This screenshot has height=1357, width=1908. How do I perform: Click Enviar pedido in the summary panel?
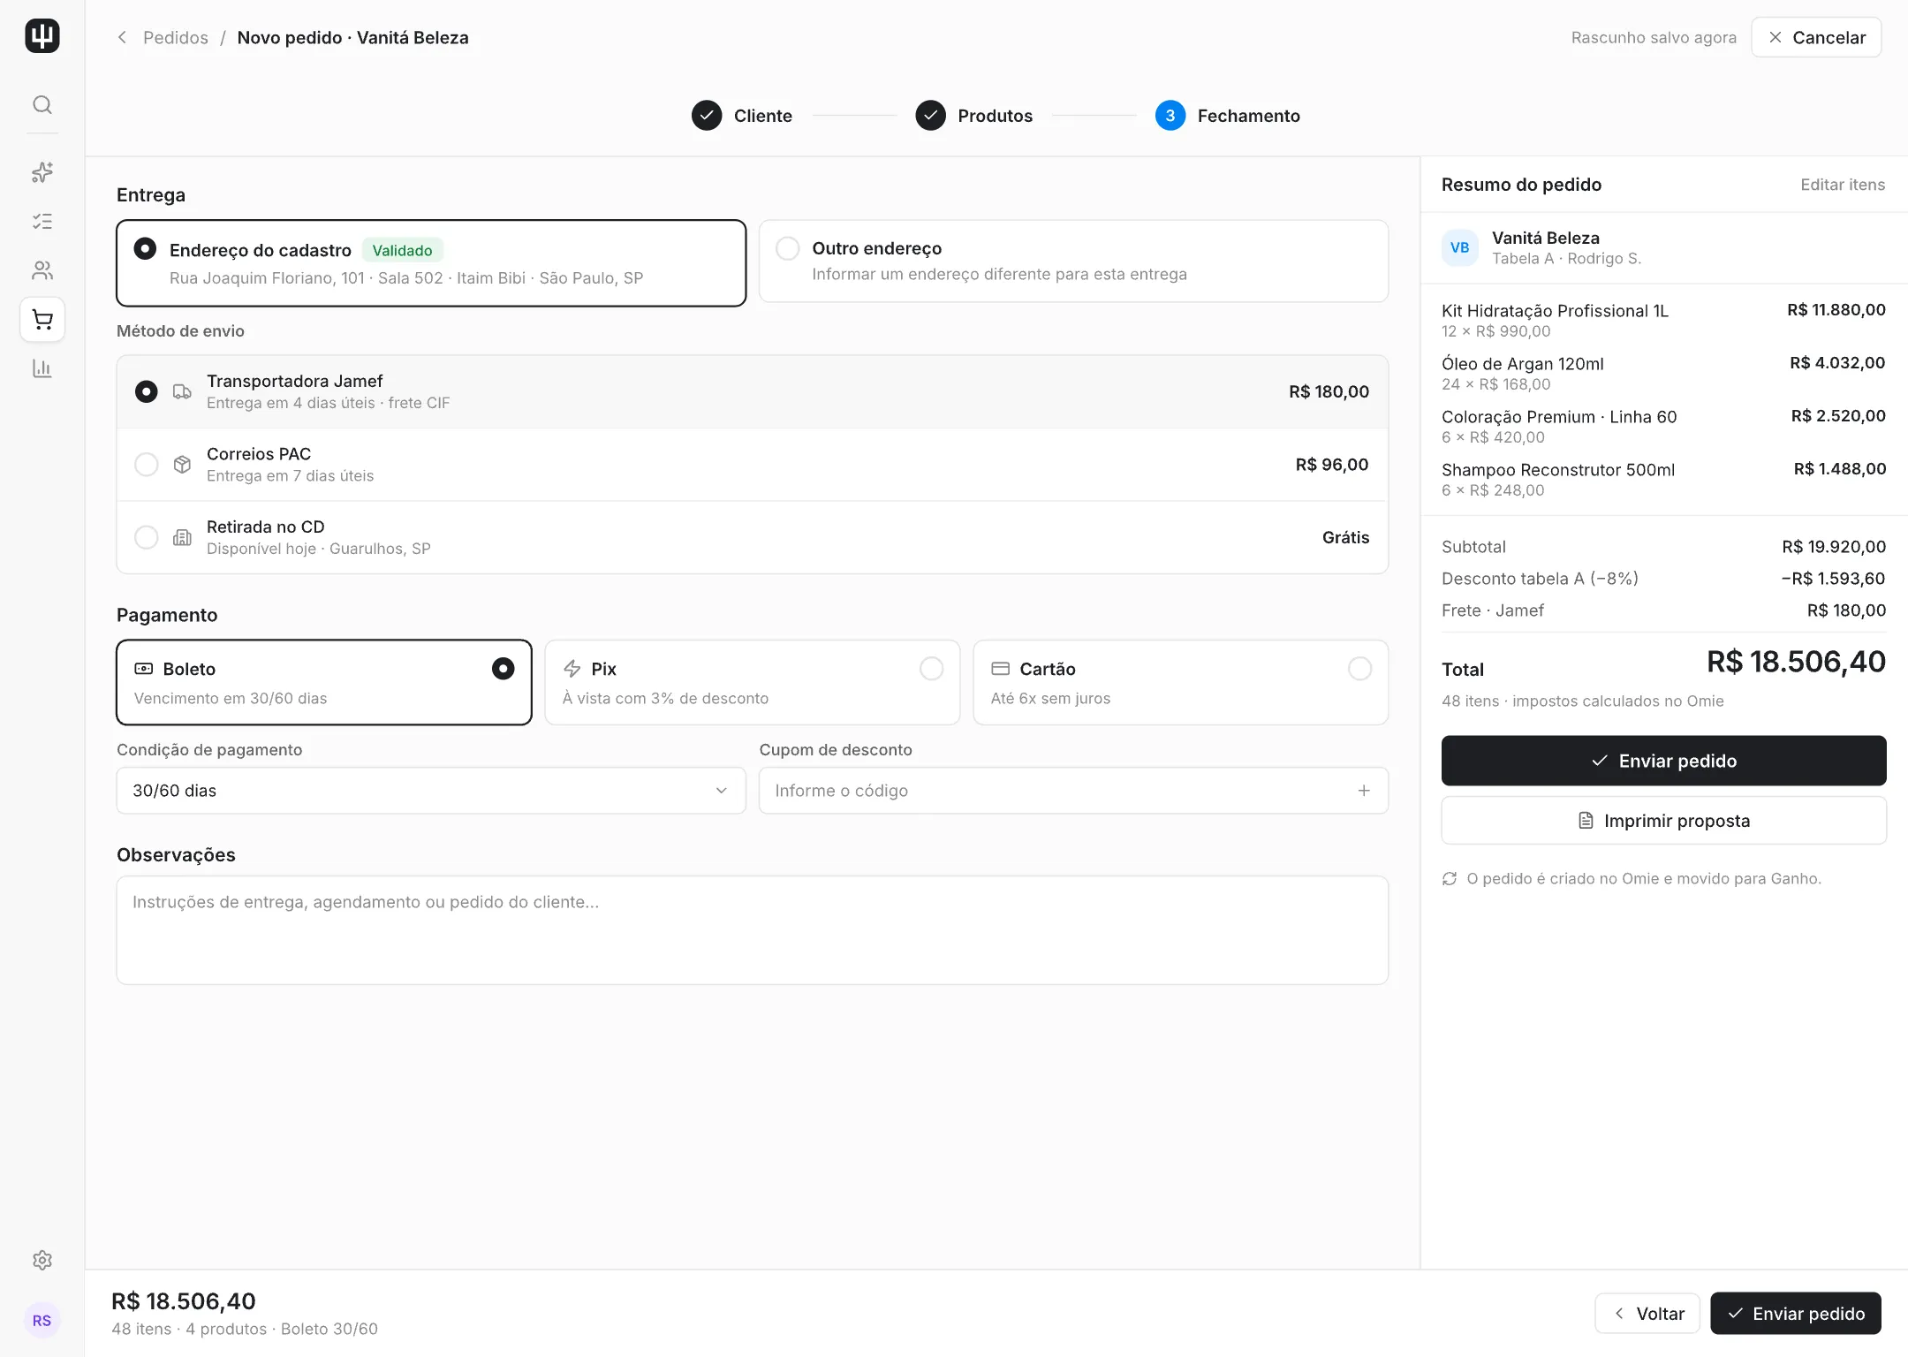click(x=1663, y=761)
